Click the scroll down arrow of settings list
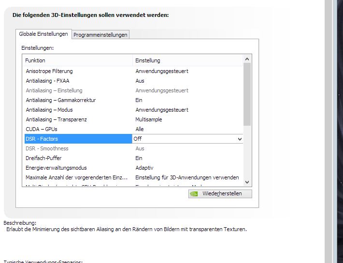The height and width of the screenshot is (263, 343). click(x=247, y=182)
